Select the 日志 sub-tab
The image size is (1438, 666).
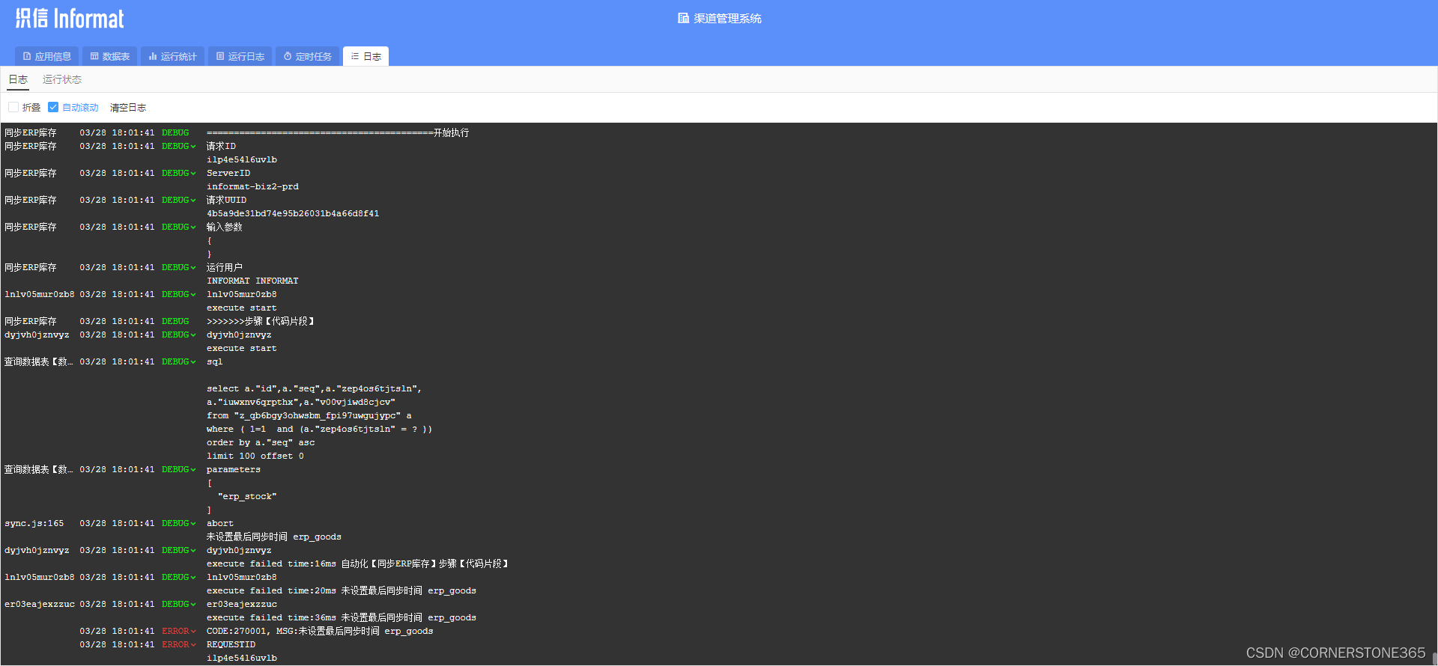[18, 79]
